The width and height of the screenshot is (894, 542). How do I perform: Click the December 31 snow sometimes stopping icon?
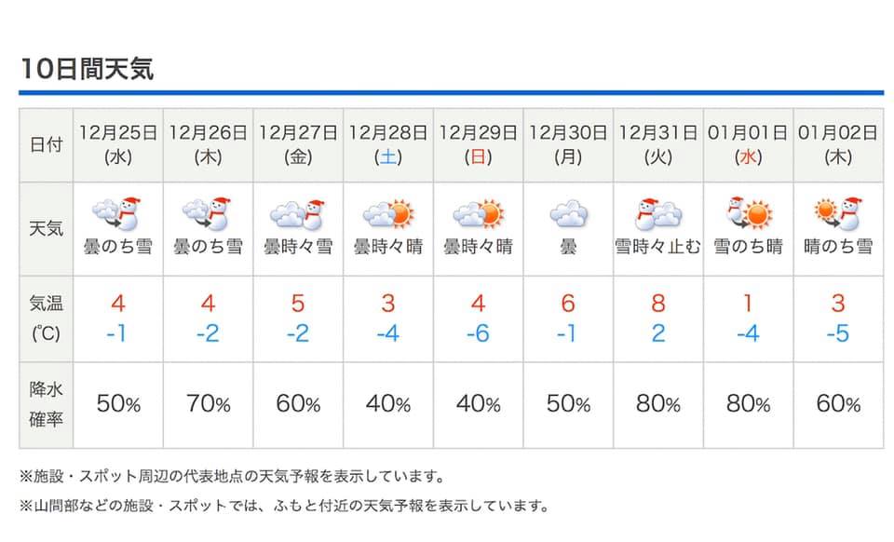658,214
